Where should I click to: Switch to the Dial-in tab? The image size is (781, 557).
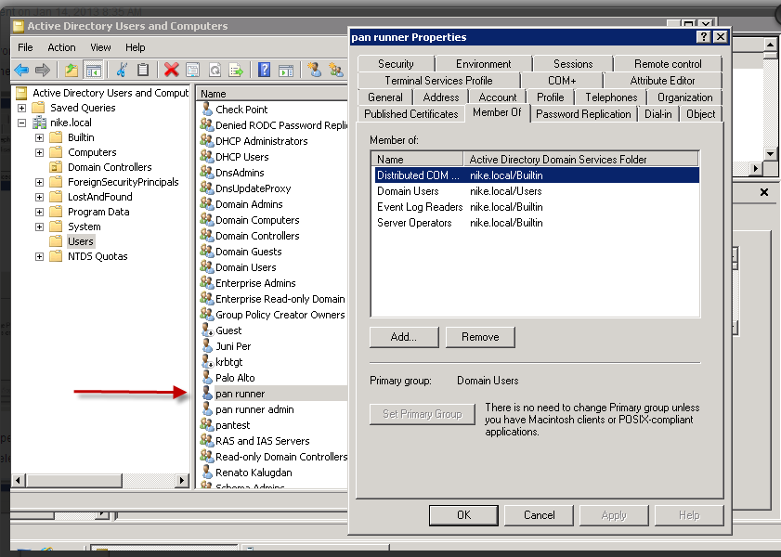tap(658, 114)
